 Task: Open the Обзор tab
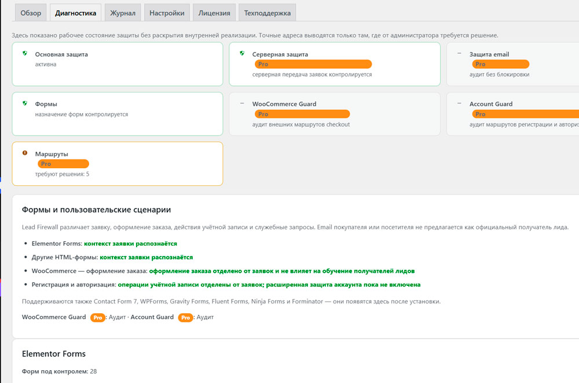click(x=31, y=13)
